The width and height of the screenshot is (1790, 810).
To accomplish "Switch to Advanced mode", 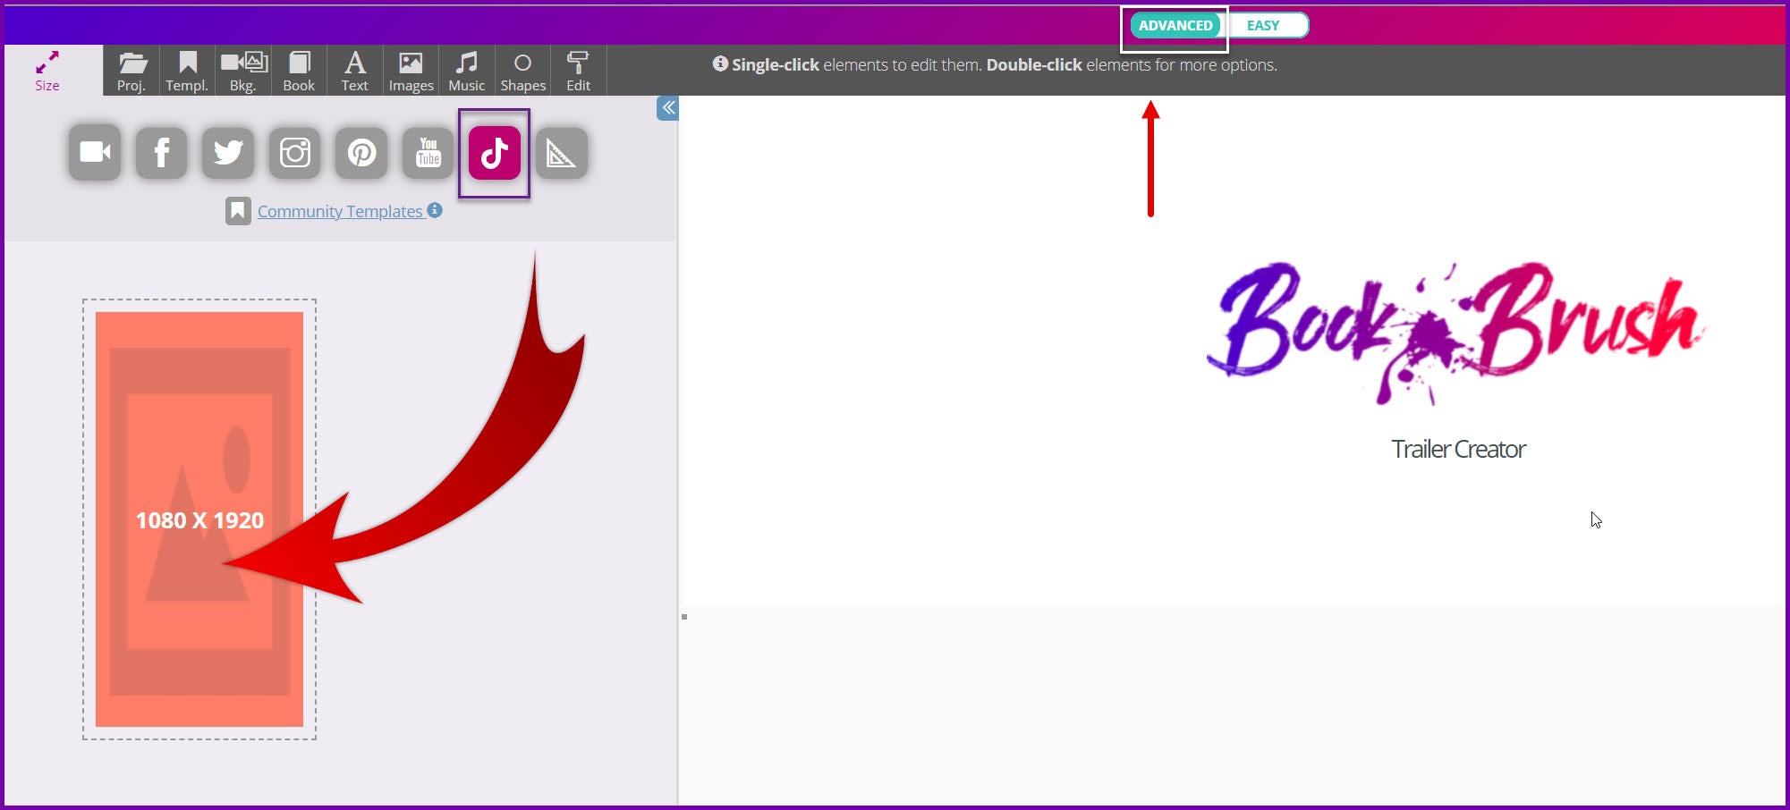I will [1175, 26].
